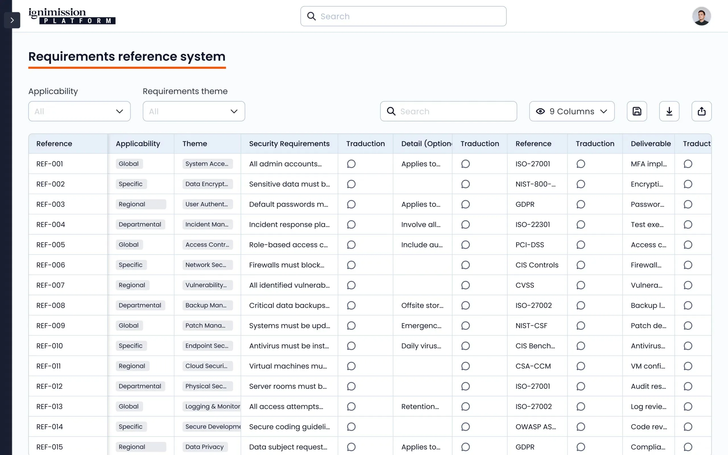Open Reference traduction comment for CSA-CCM row

tap(581, 366)
